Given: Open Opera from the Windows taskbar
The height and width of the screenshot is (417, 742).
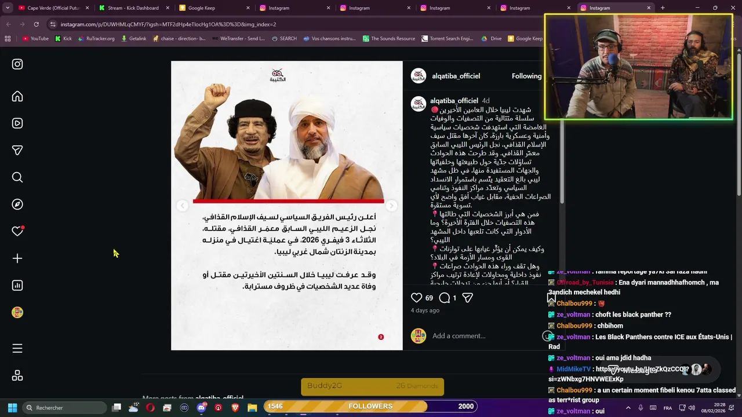Looking at the screenshot, I should [x=150, y=408].
